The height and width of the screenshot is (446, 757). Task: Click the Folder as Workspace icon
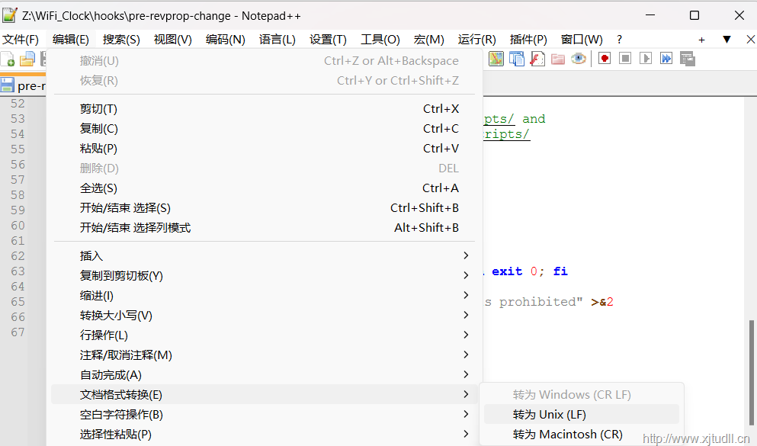click(x=558, y=59)
